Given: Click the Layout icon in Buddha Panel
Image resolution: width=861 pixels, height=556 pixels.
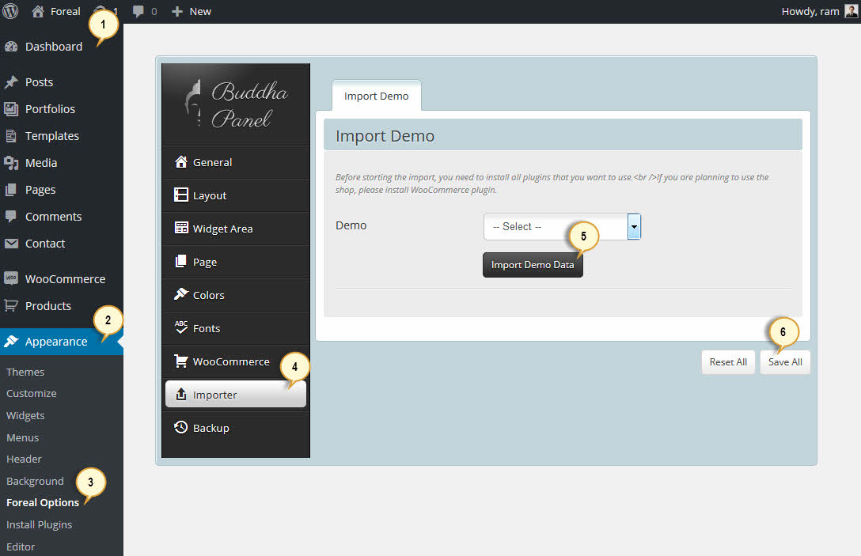Looking at the screenshot, I should (181, 195).
